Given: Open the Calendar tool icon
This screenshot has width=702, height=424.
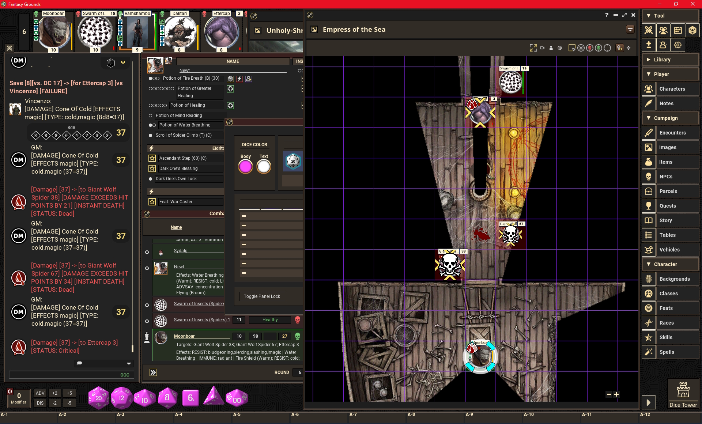Looking at the screenshot, I should click(x=678, y=30).
